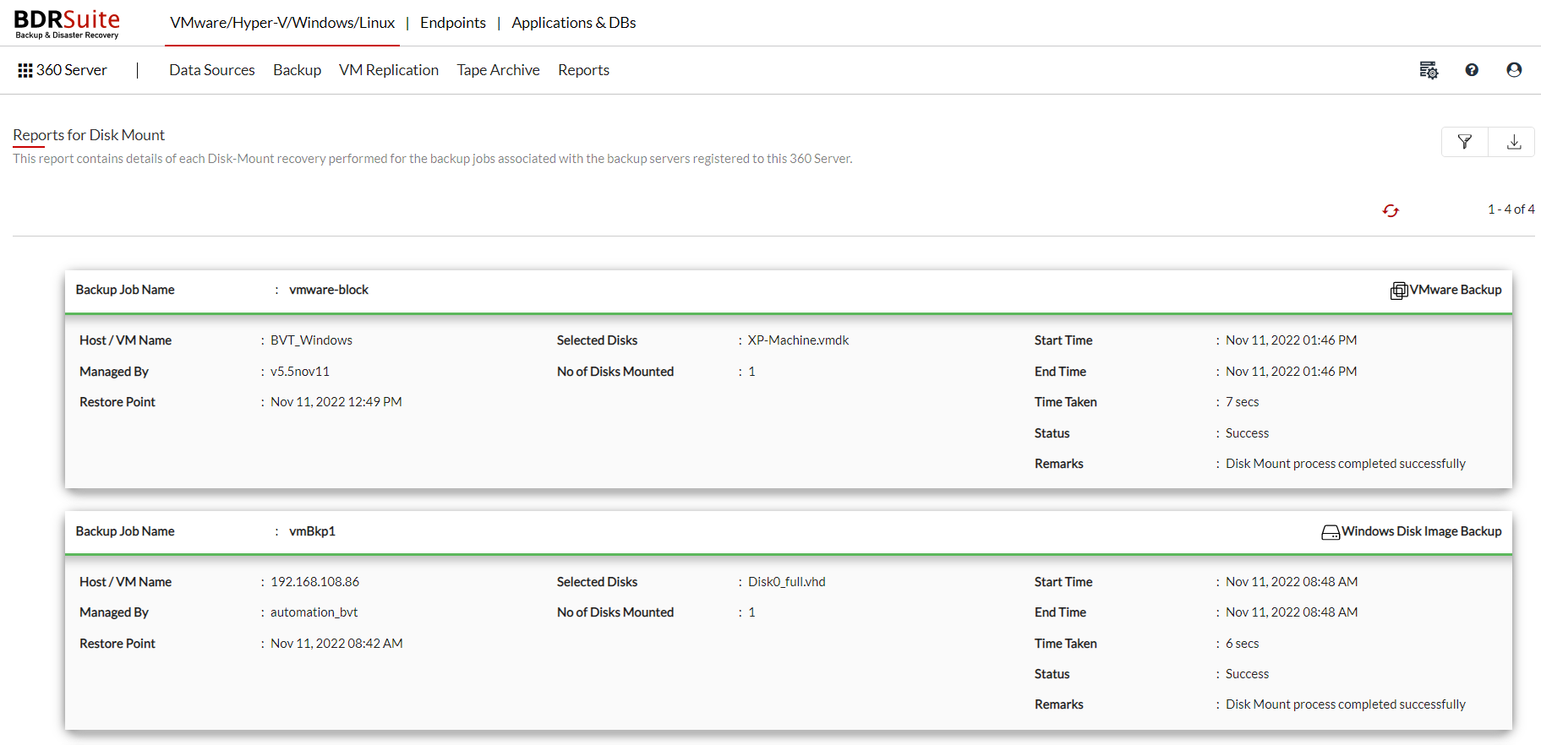Click the 7 secs time taken value
The width and height of the screenshot is (1541, 745).
click(1242, 402)
